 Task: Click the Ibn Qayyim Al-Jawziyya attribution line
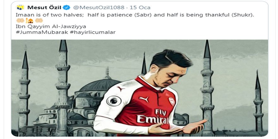point(51,27)
